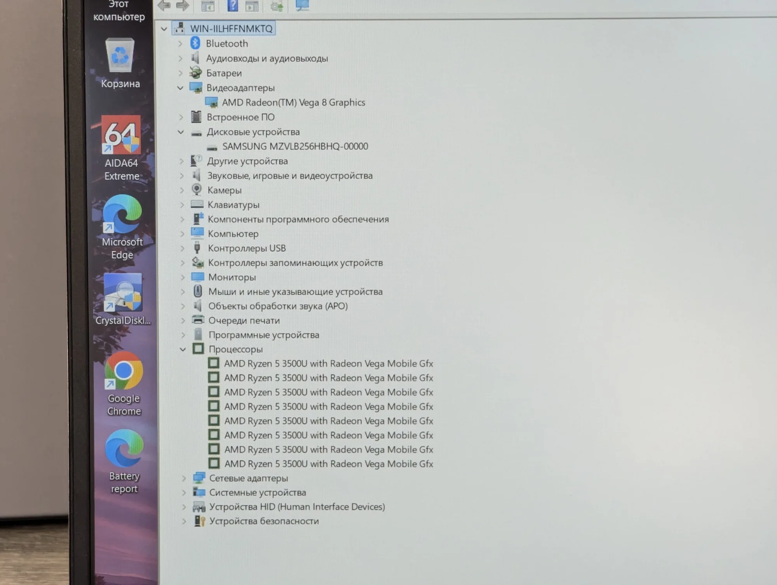Screen dimensions: 777x585
Task: Select Объекты обработки звука (APO) label
Action: [x=278, y=306]
